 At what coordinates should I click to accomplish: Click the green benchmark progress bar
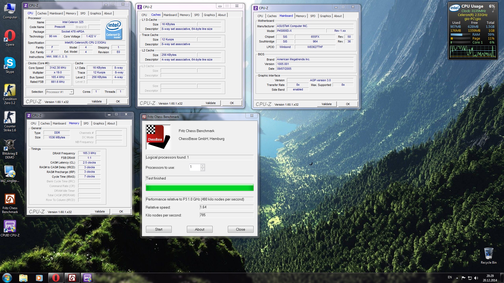click(x=199, y=188)
